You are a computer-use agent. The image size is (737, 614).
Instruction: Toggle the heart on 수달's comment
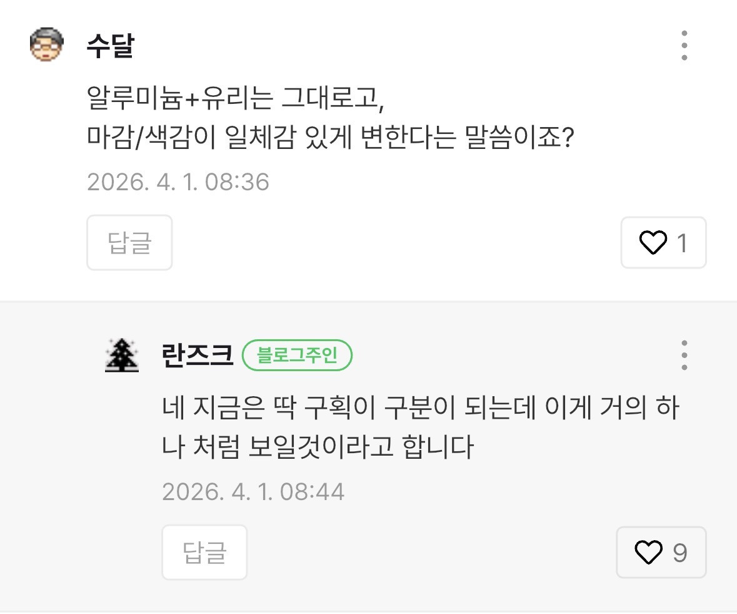(653, 243)
